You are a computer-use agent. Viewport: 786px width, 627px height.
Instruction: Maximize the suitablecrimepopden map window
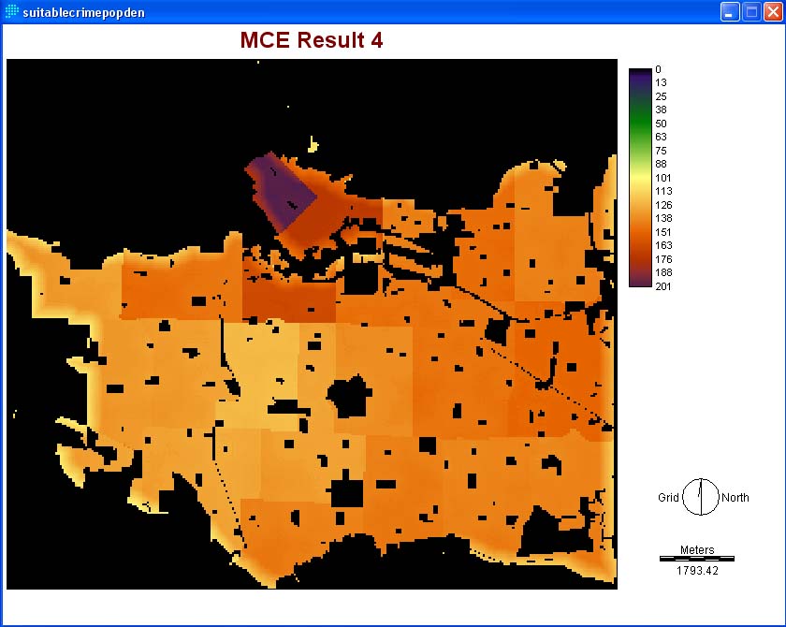pyautogui.click(x=750, y=12)
